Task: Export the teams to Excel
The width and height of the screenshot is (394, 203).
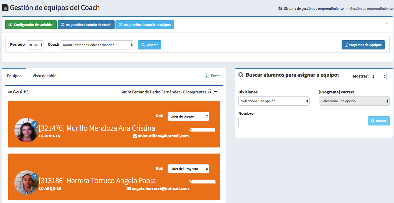Action: pyautogui.click(x=212, y=76)
